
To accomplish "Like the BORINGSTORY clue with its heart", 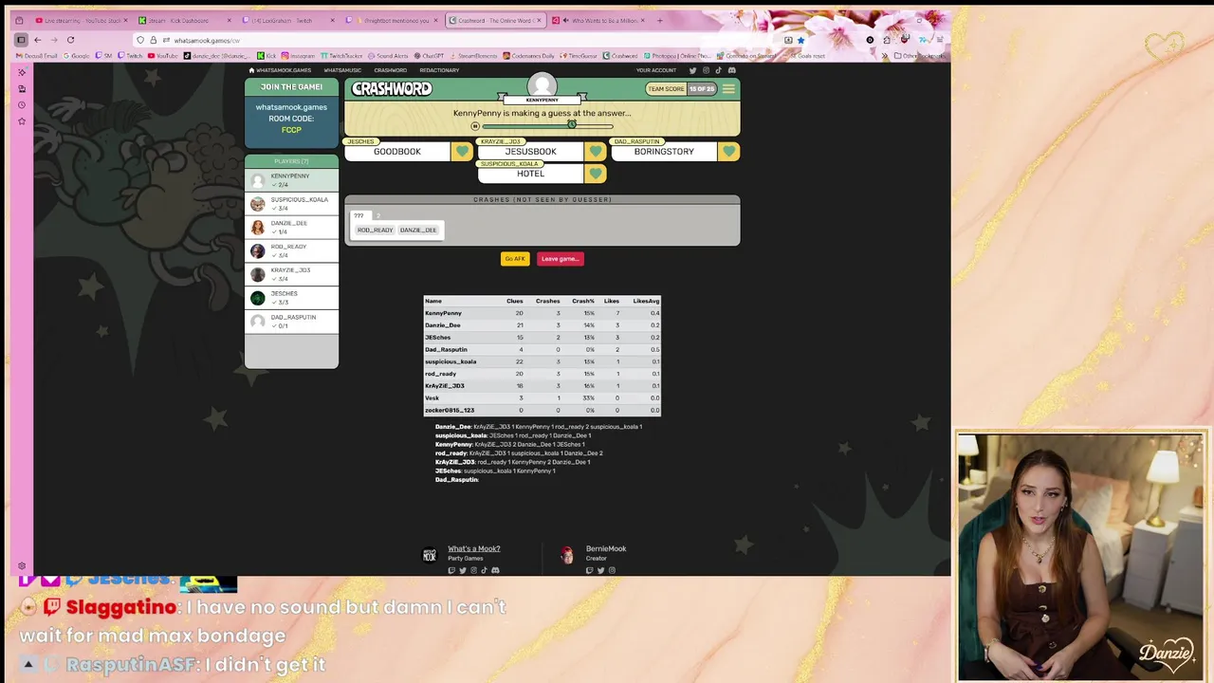I will [728, 152].
